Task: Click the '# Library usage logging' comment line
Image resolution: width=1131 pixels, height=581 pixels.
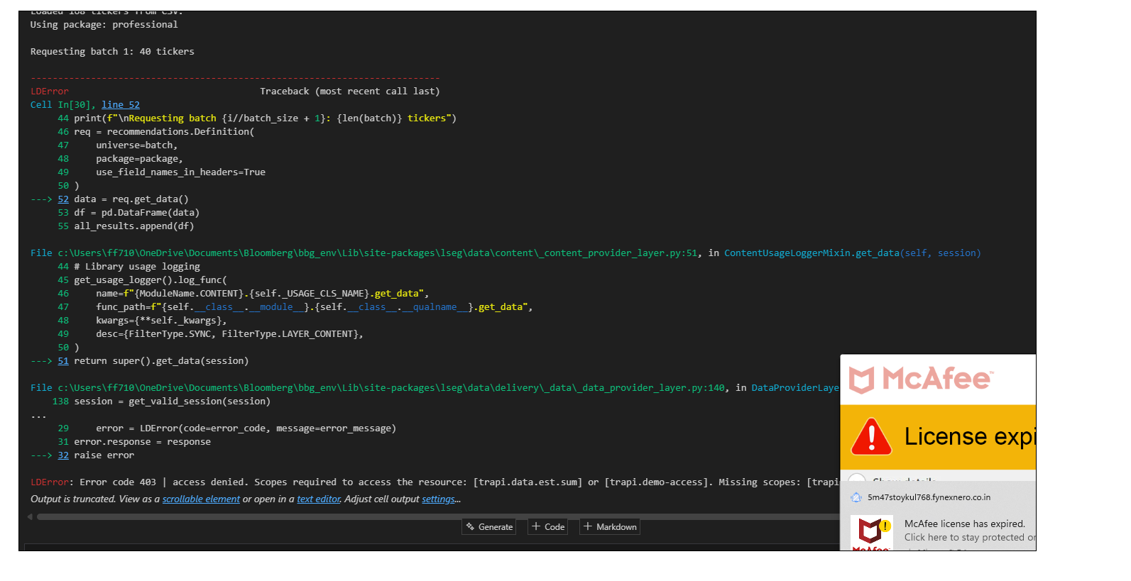Action: [x=137, y=267]
